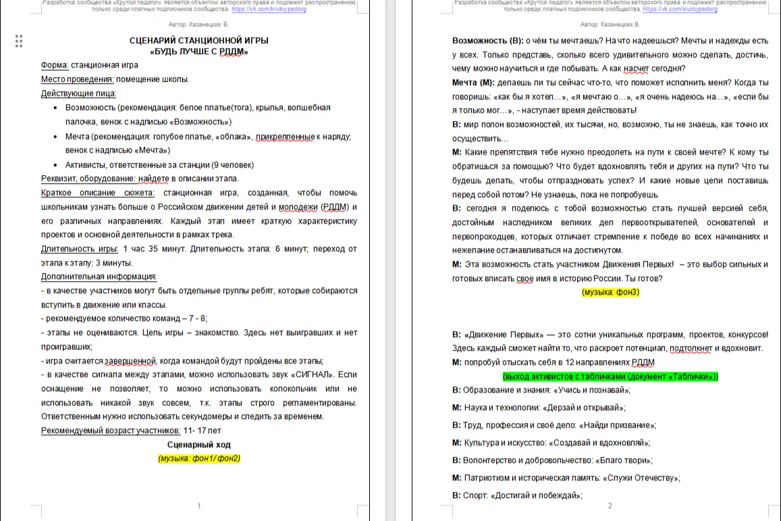Viewport: 781px width, 521px height.
Task: Click the bold speaker label «Мечта (М):»
Action: [x=473, y=82]
